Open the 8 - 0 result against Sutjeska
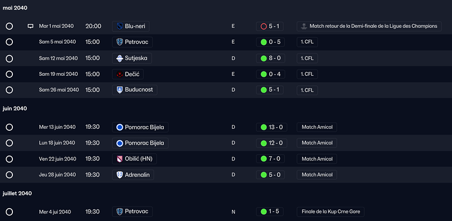452x221 pixels. coord(270,58)
